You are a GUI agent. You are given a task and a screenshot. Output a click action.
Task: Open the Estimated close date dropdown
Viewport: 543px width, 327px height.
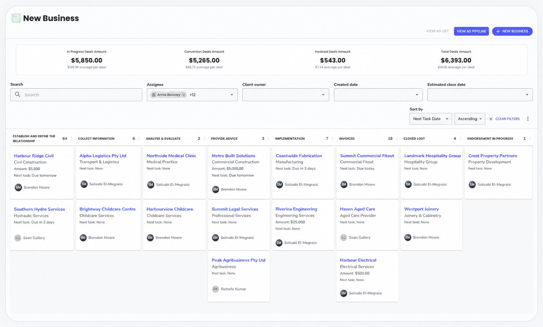pyautogui.click(x=480, y=95)
